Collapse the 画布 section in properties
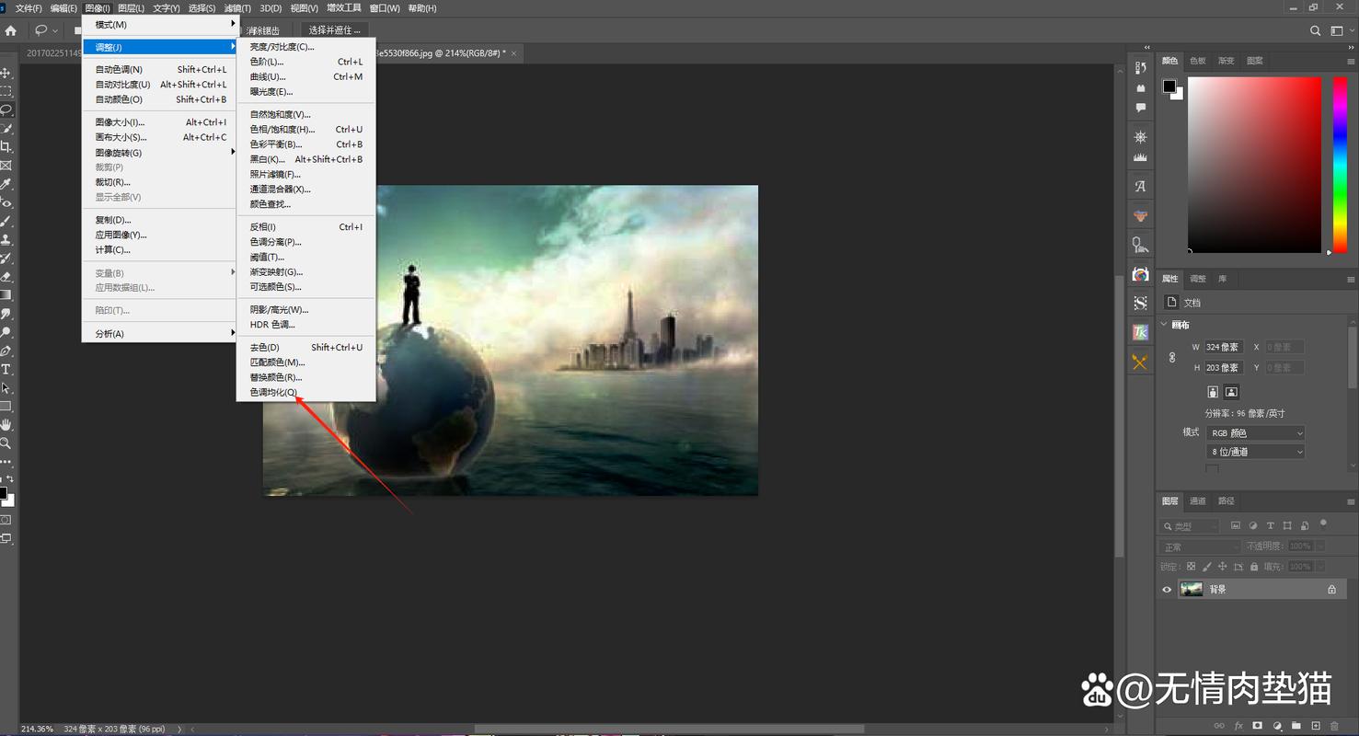Screen dimensions: 1359x736 click(x=1164, y=325)
